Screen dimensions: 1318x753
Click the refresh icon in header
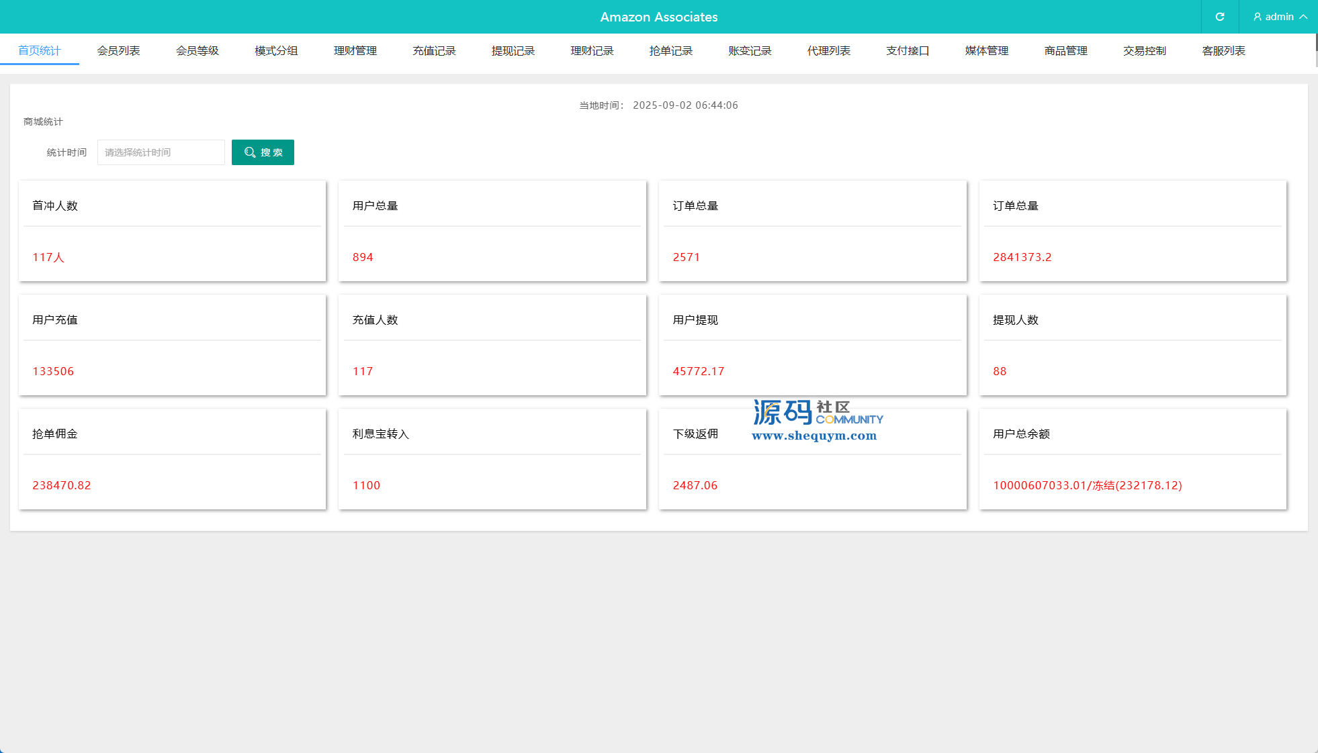[1220, 17]
